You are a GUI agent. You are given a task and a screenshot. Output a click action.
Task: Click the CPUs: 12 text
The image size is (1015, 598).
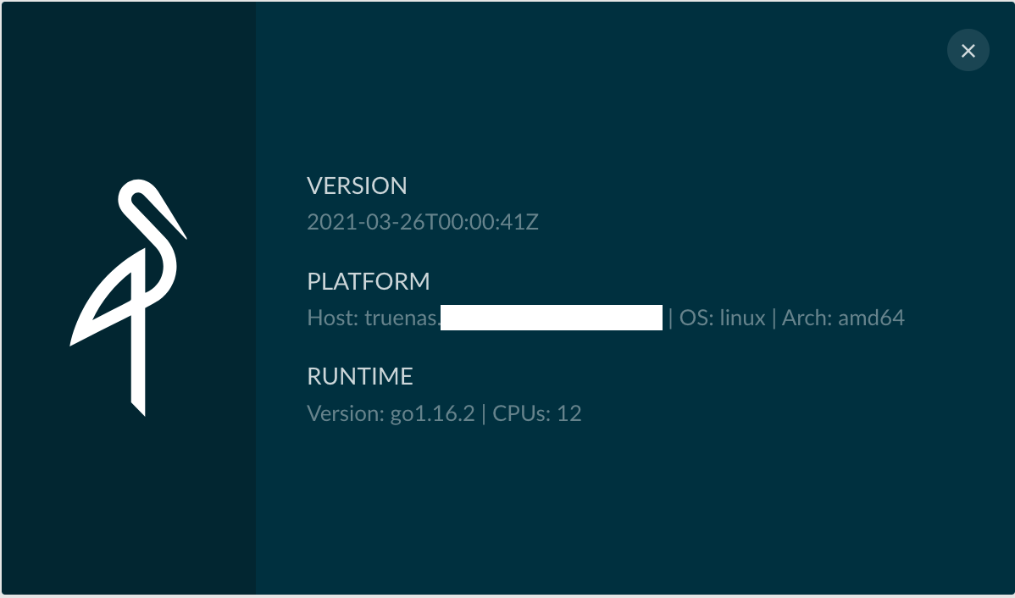pos(536,413)
